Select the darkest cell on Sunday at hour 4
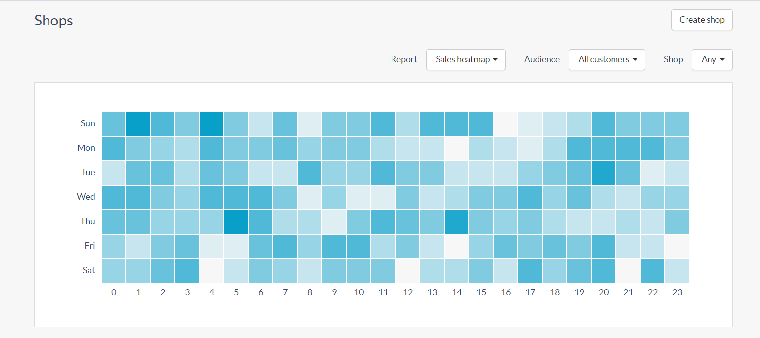The width and height of the screenshot is (760, 338). [212, 123]
